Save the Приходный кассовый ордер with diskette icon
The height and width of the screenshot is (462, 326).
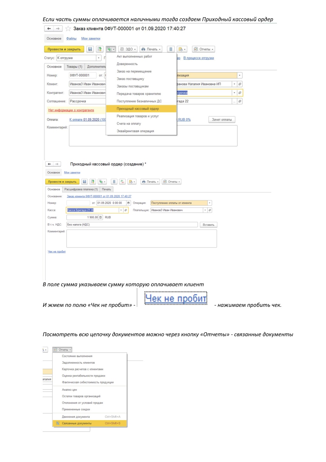(84, 182)
